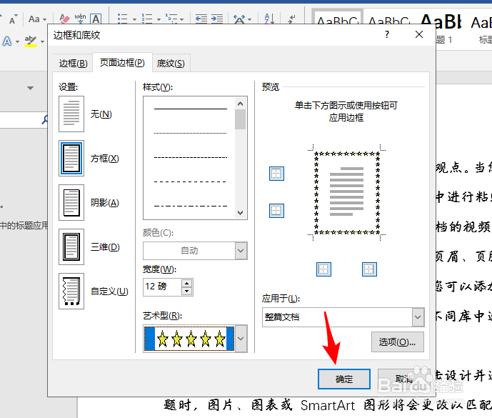This screenshot has height=418, width=492.
Task: Close the 边框和底纹 dialog
Action: point(419,34)
